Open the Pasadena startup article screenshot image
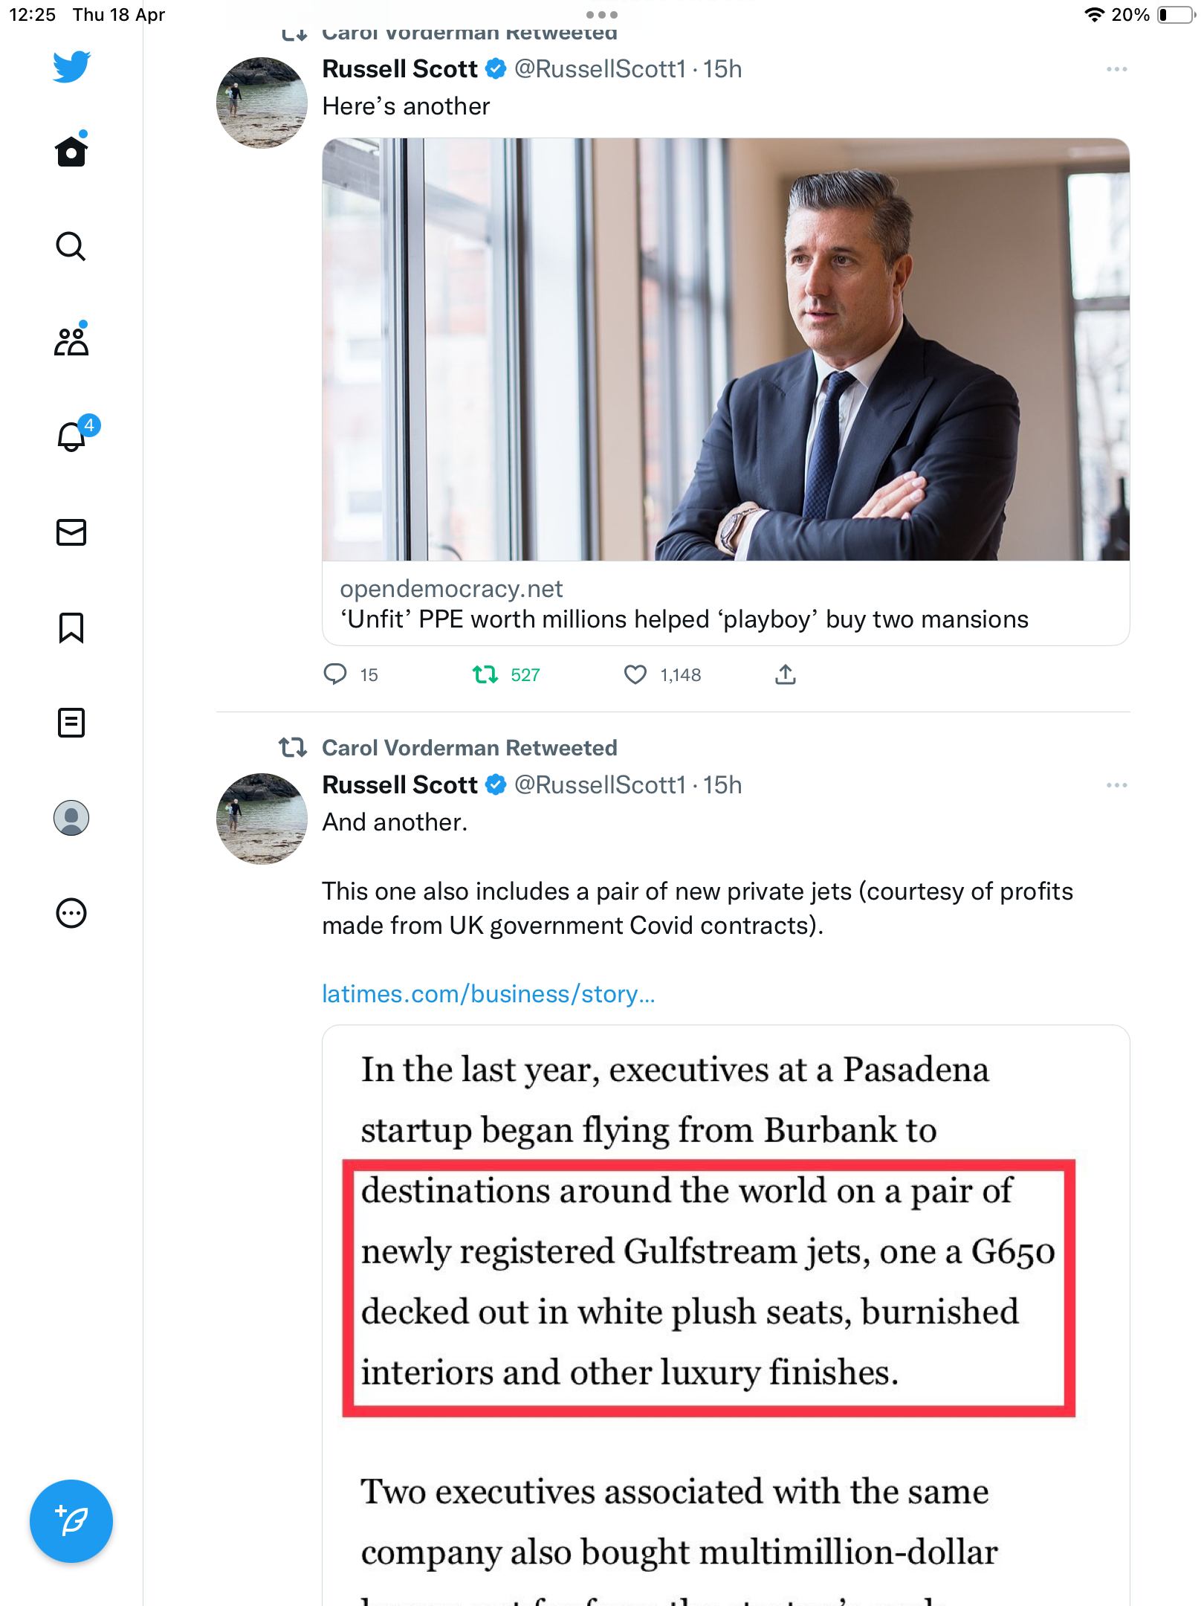Screen dimensions: 1204x1606 click(726, 1315)
